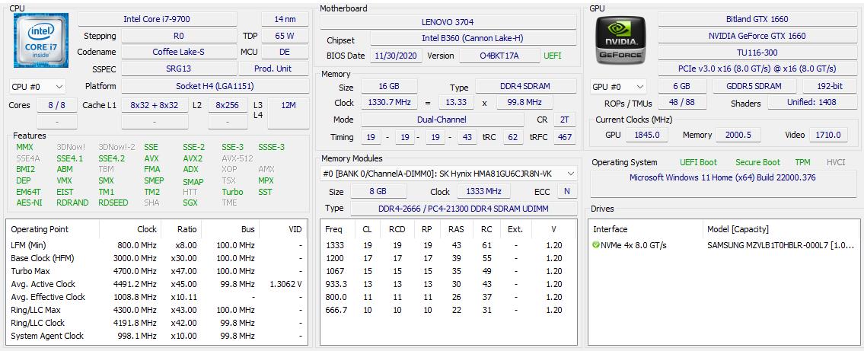Click the TU116-300 GPU chip field
The image size is (864, 351).
click(x=757, y=53)
